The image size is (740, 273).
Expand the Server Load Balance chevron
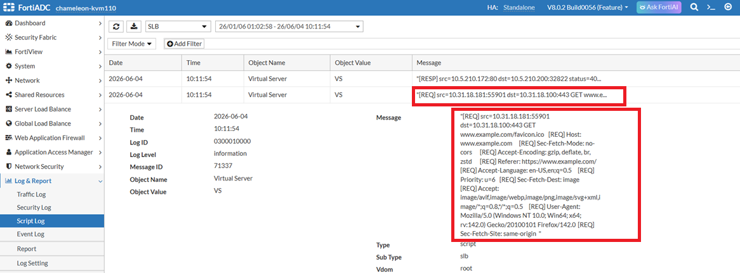coord(100,109)
